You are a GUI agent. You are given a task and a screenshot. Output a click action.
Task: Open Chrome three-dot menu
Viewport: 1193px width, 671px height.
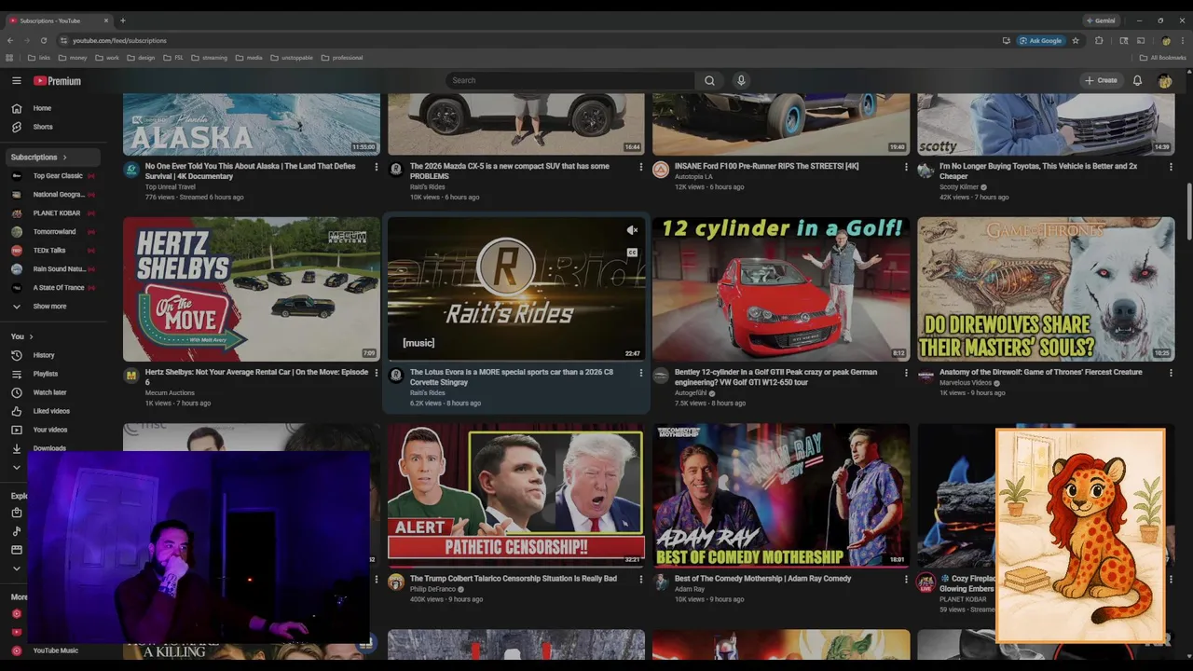coord(1184,40)
